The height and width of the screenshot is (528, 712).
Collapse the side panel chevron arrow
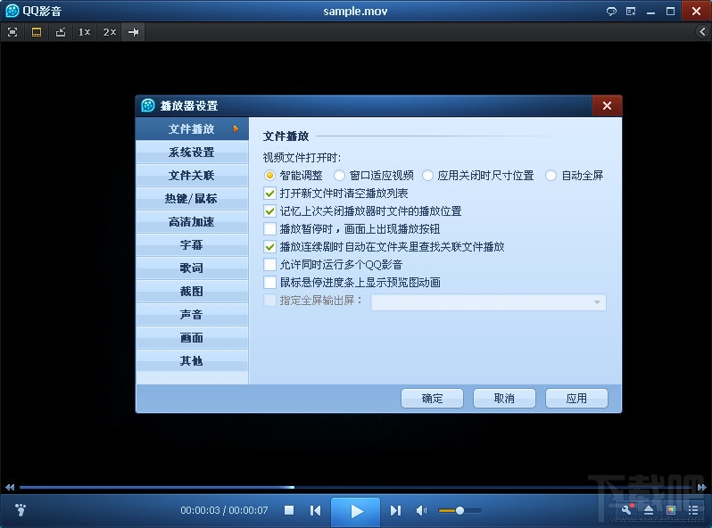click(702, 31)
